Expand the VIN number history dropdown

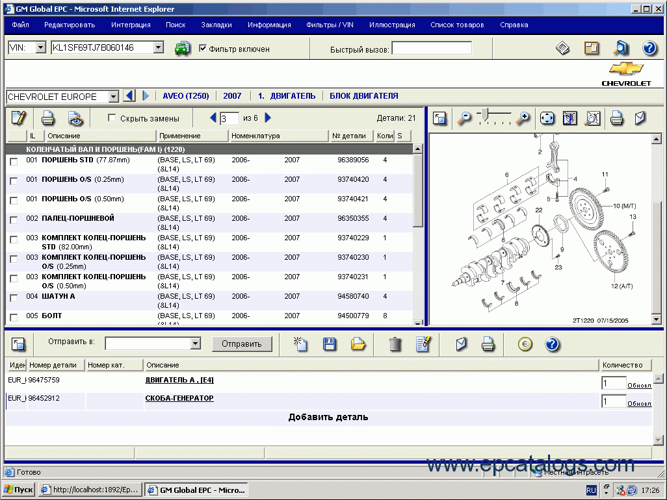point(158,47)
